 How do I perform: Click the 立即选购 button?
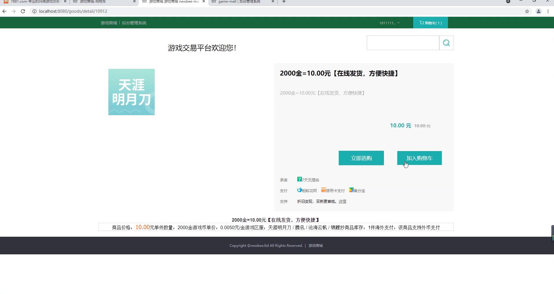[x=361, y=158]
